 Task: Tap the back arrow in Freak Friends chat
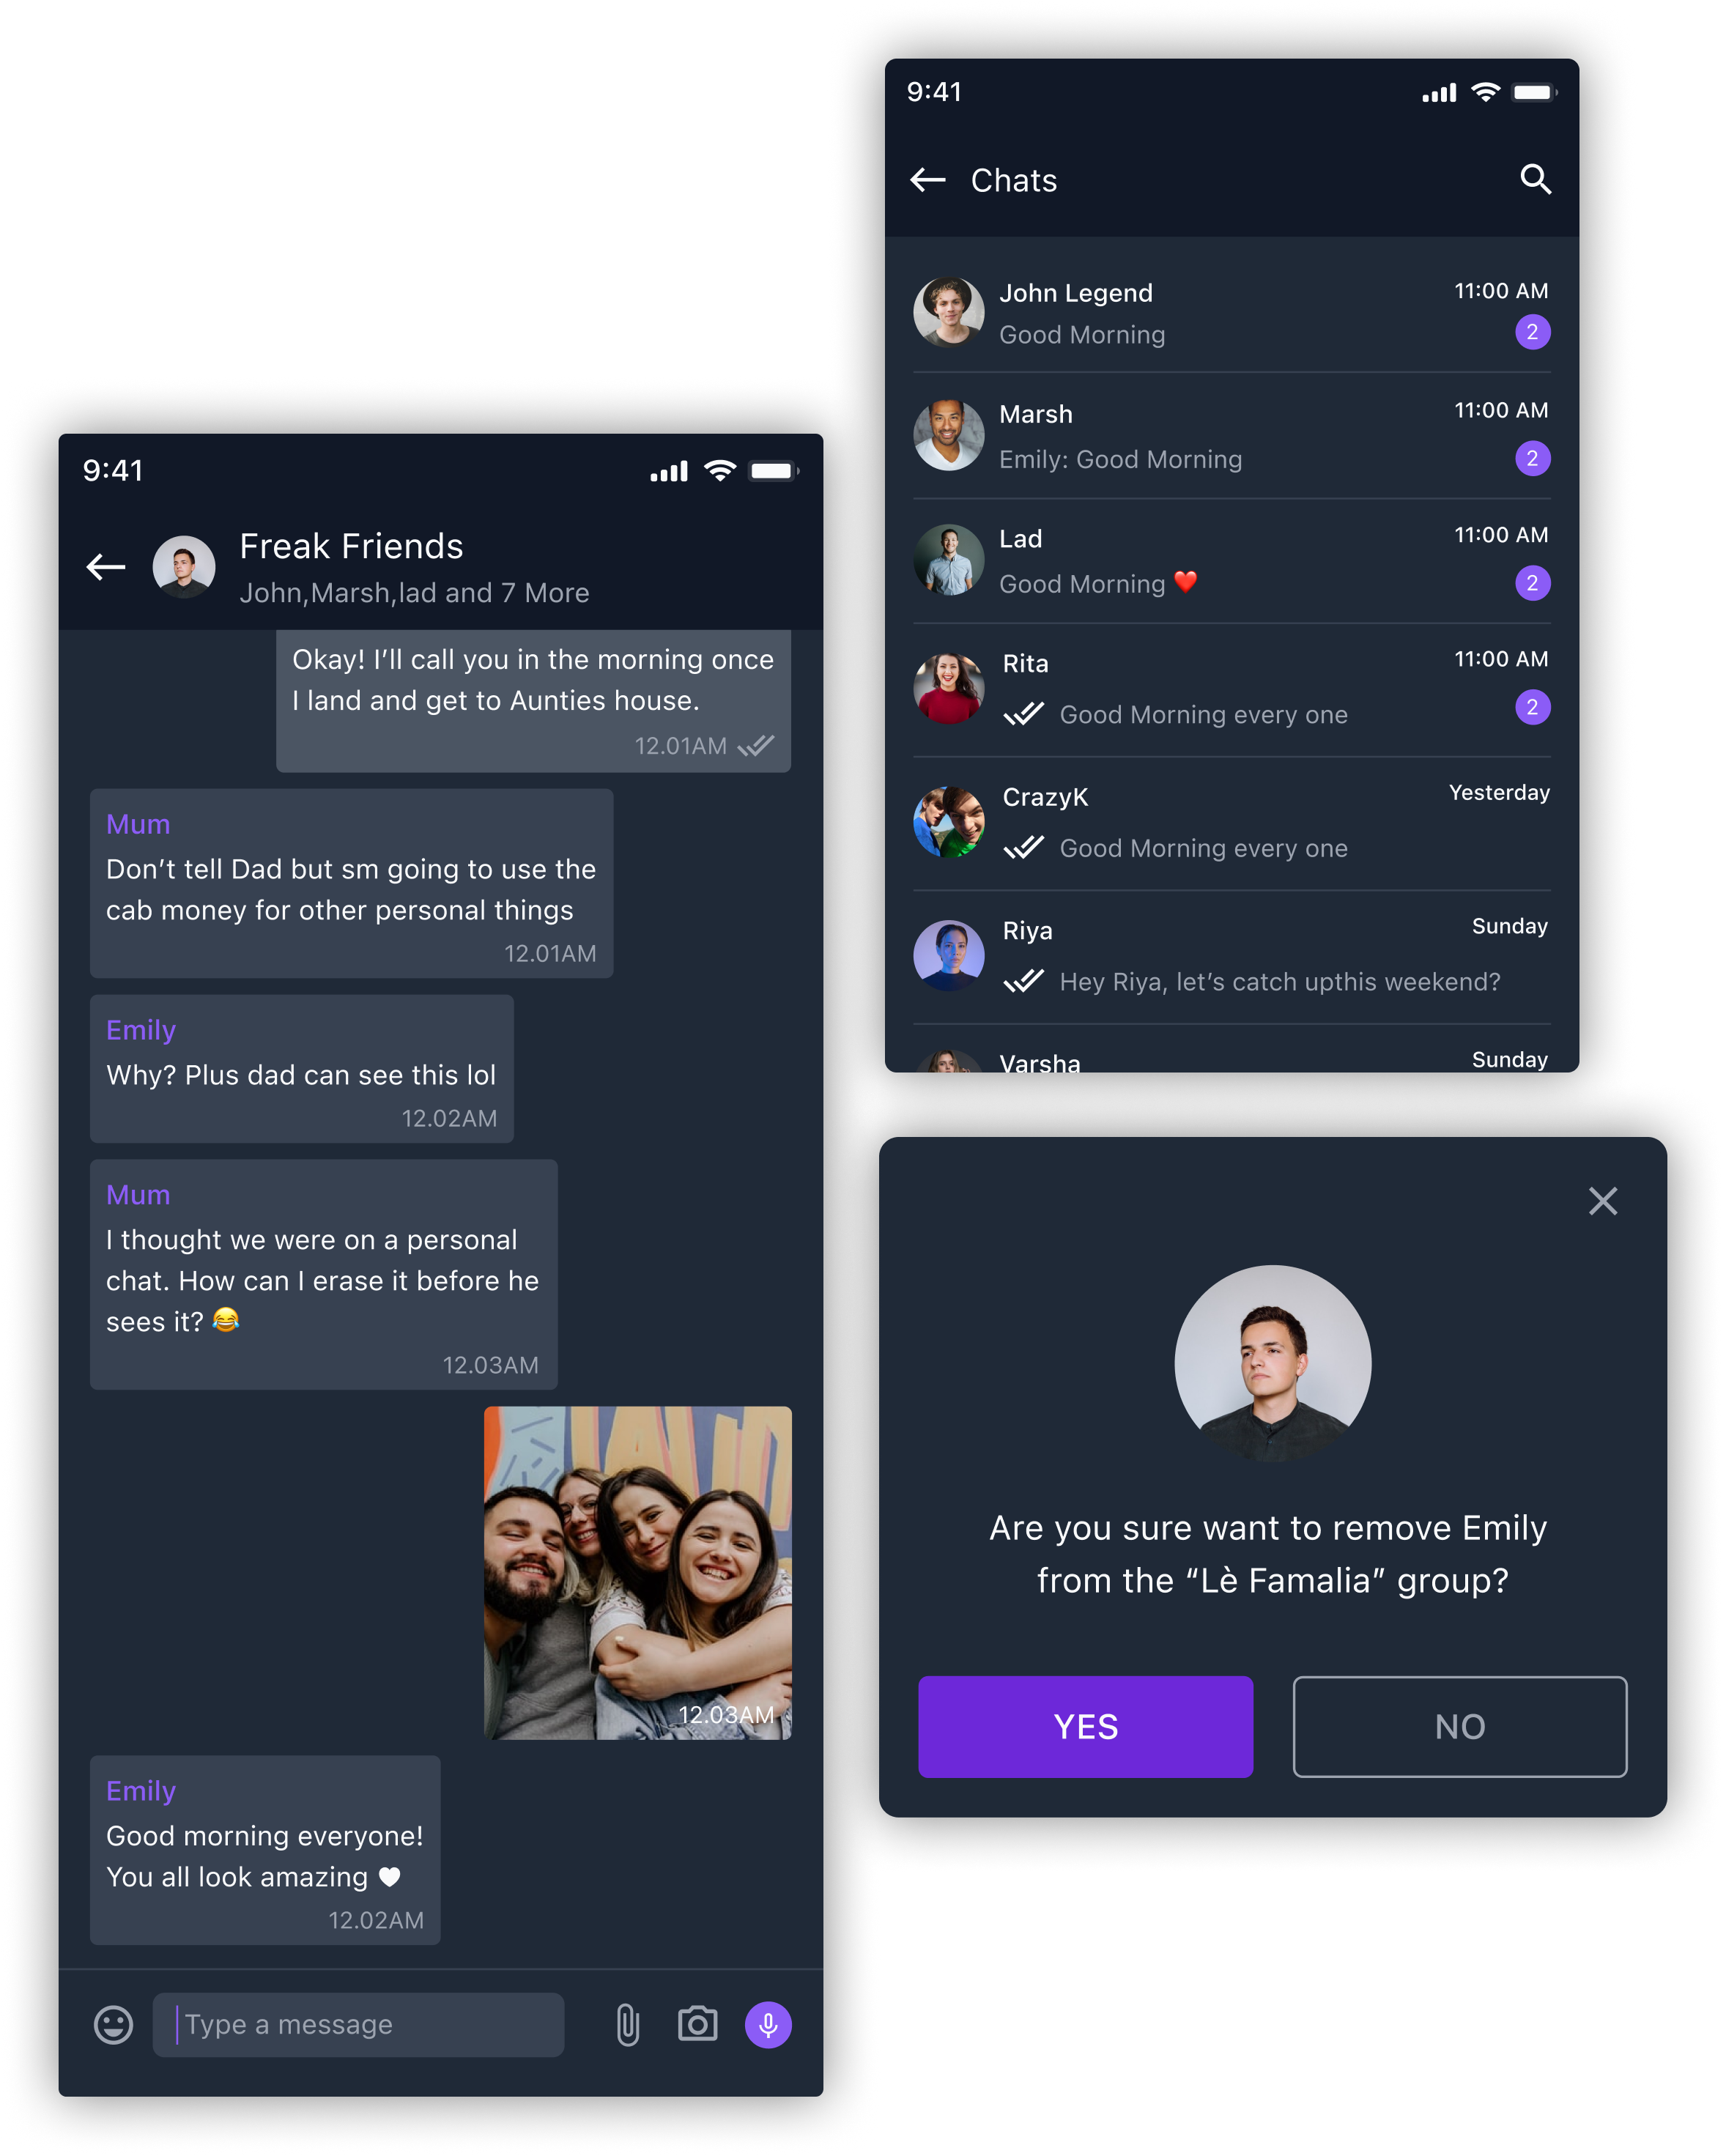point(108,563)
